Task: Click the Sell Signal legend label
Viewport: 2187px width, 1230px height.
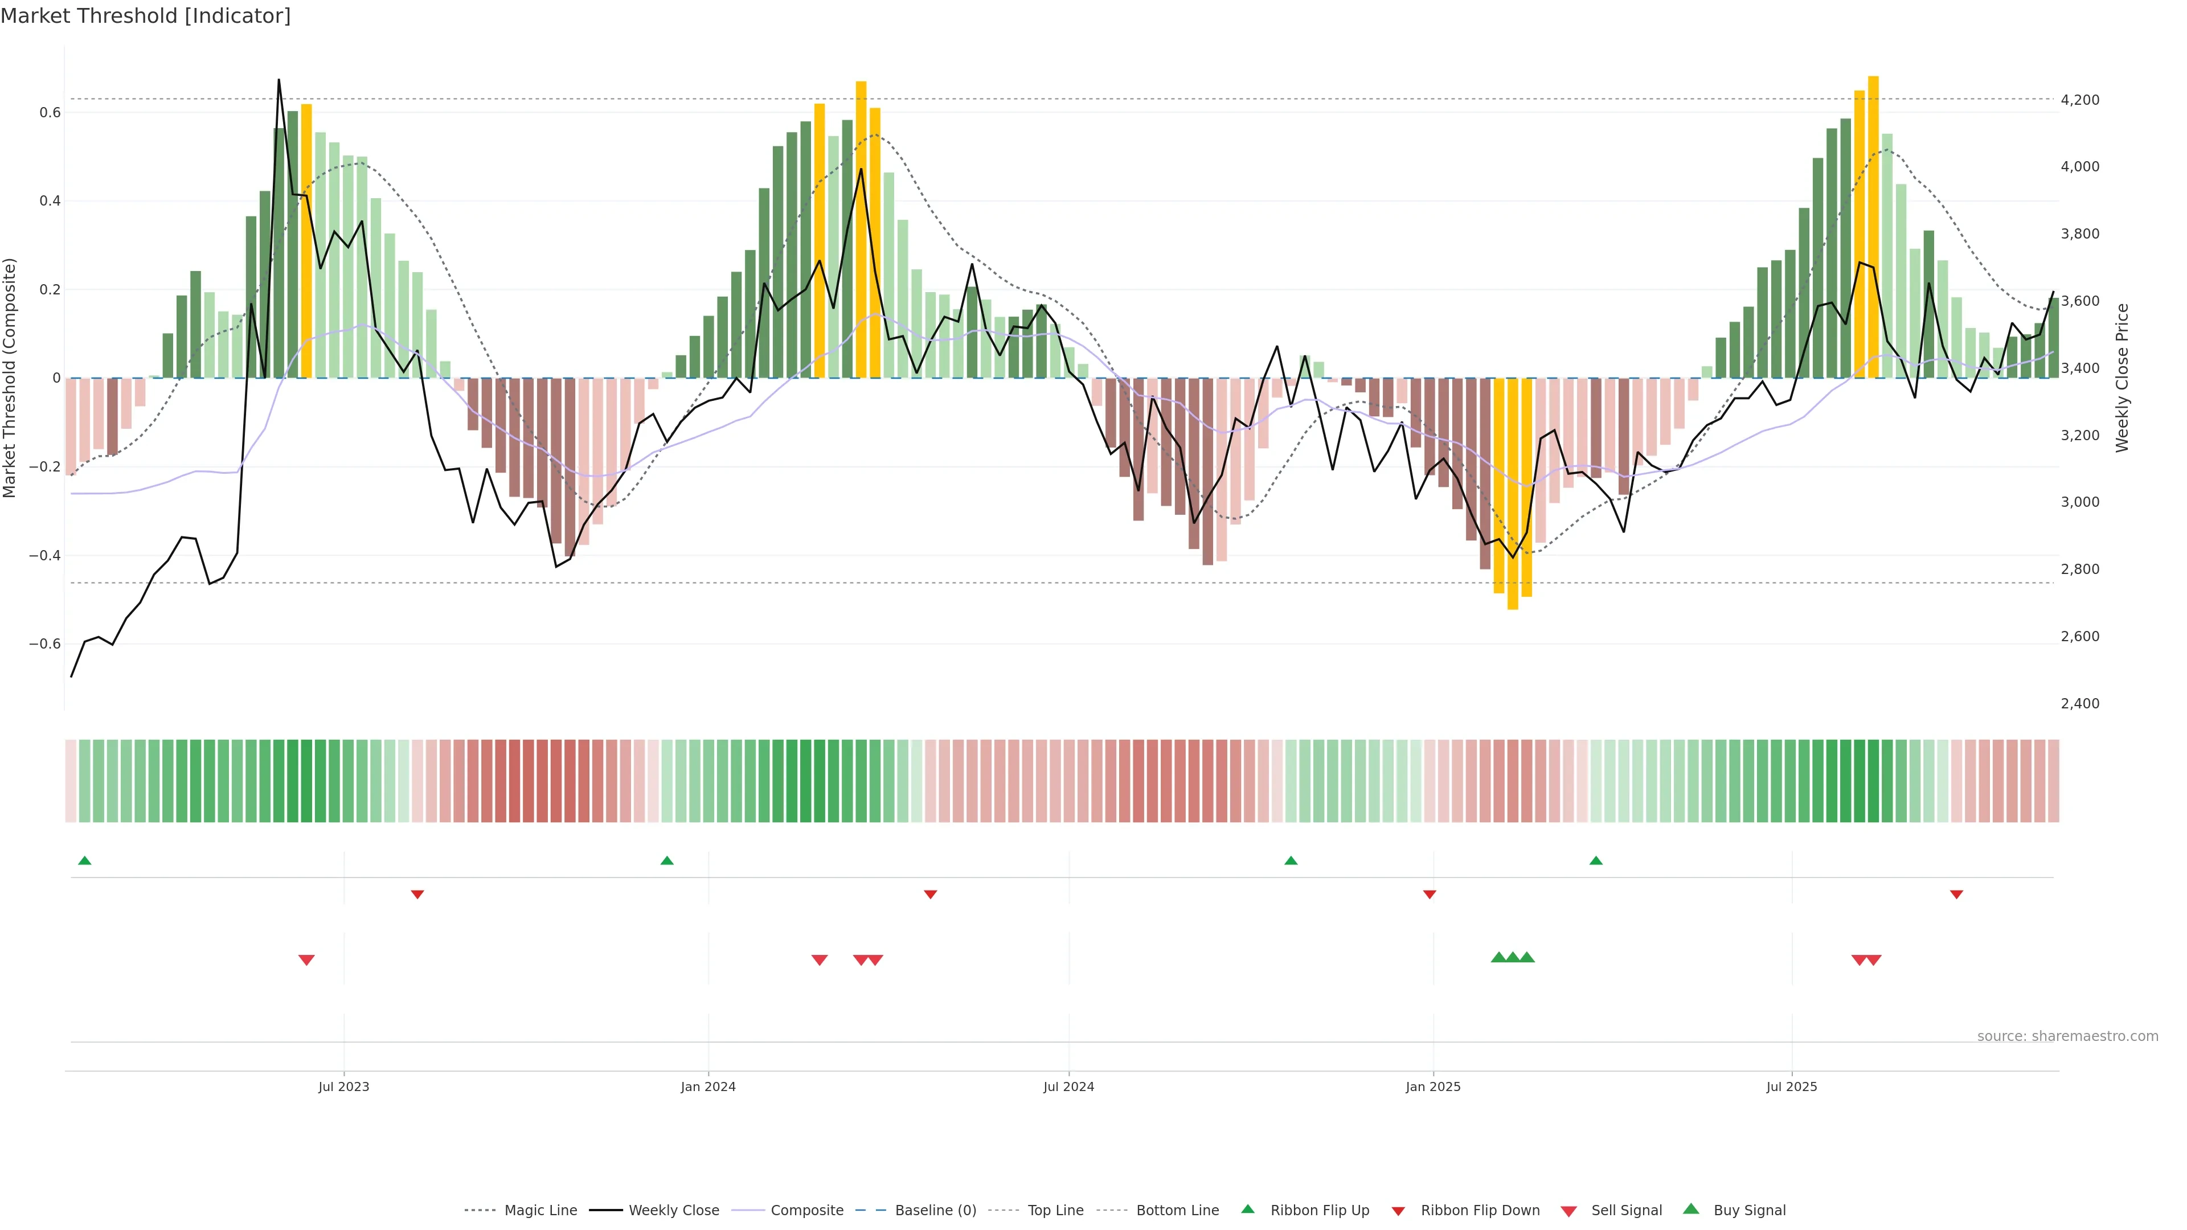Action: (x=1626, y=1211)
